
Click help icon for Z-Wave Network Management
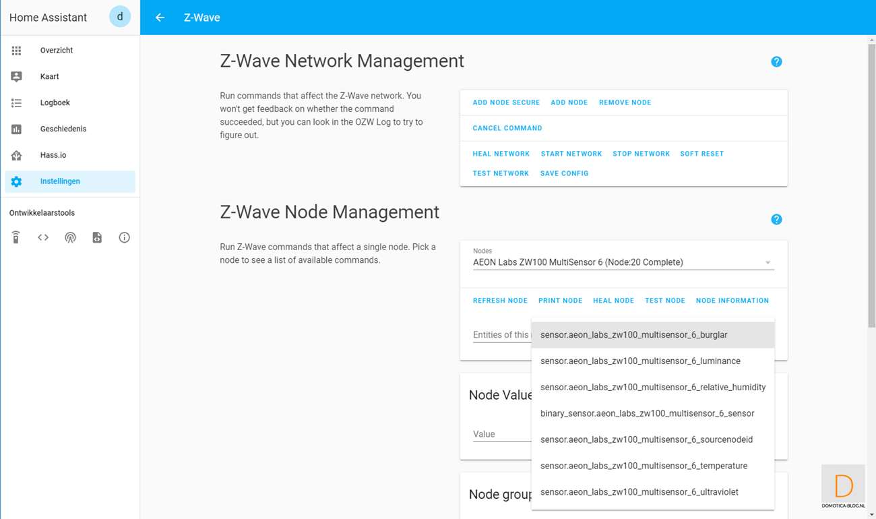tap(776, 62)
